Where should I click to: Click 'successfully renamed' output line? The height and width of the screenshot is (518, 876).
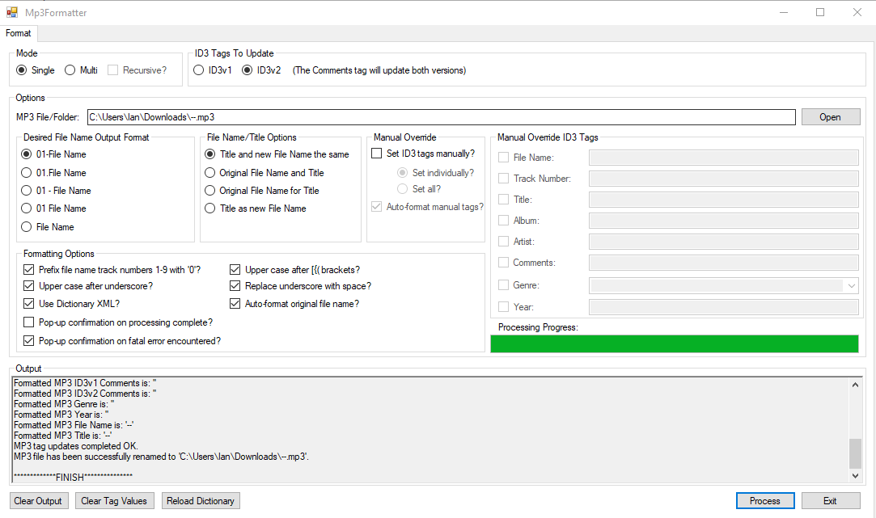point(162,457)
